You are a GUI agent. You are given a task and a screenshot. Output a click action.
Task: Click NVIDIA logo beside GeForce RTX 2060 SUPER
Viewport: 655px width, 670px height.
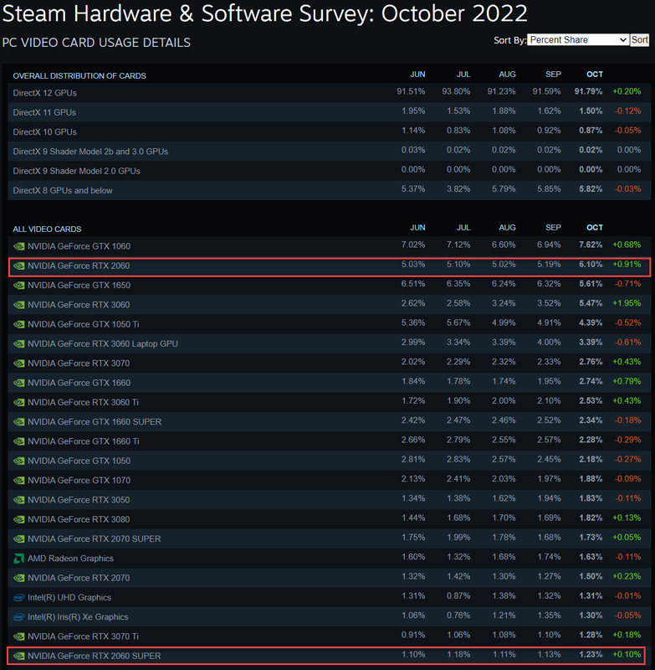coord(18,656)
